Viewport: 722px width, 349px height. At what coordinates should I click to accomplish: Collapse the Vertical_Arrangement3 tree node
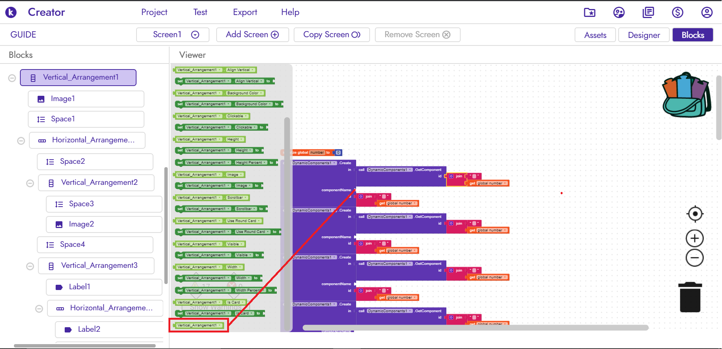(30, 266)
